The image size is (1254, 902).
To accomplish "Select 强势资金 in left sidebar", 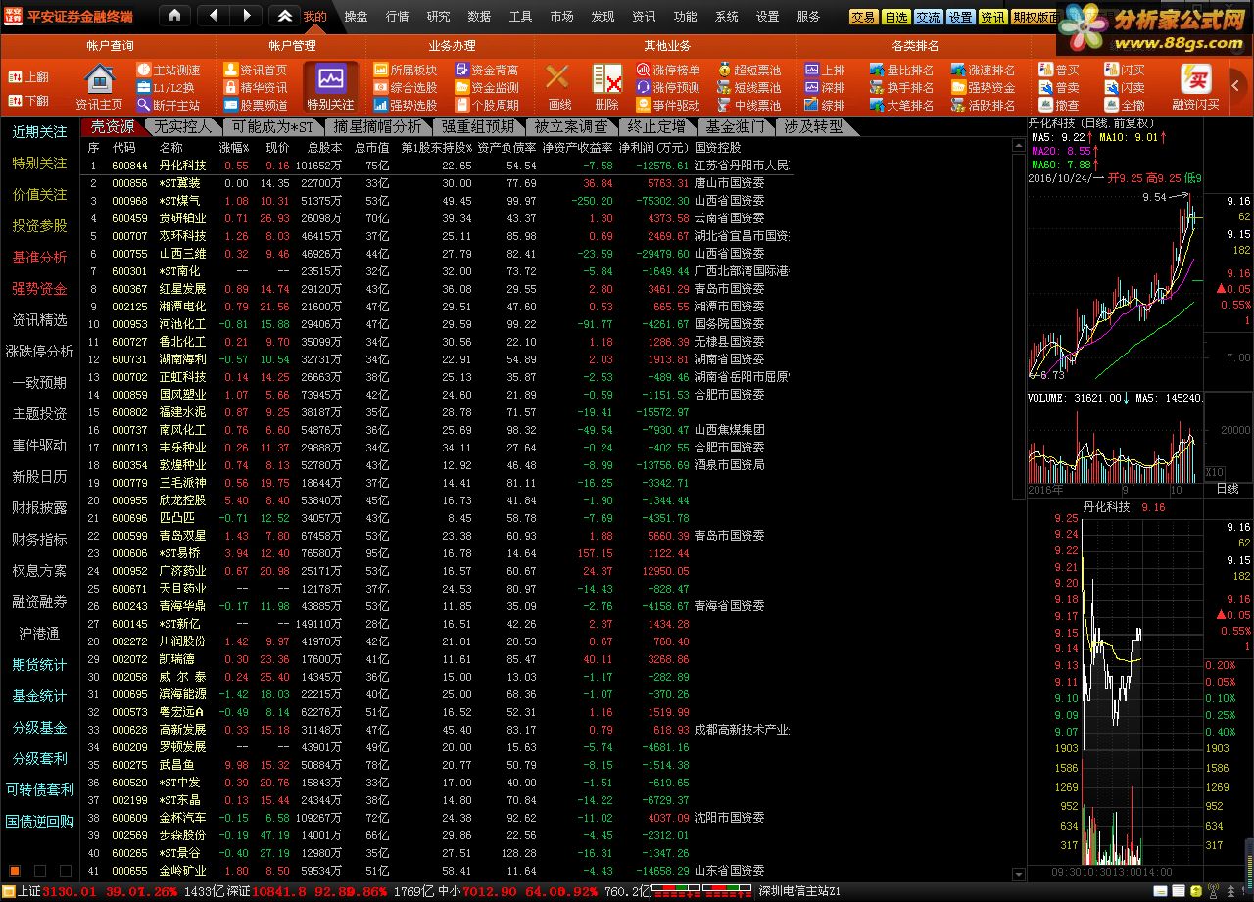I will pos(40,289).
